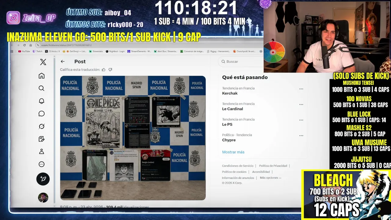The height and width of the screenshot is (220, 391).
Task: Open the apps grid in bookmarks bar
Action: point(13,51)
